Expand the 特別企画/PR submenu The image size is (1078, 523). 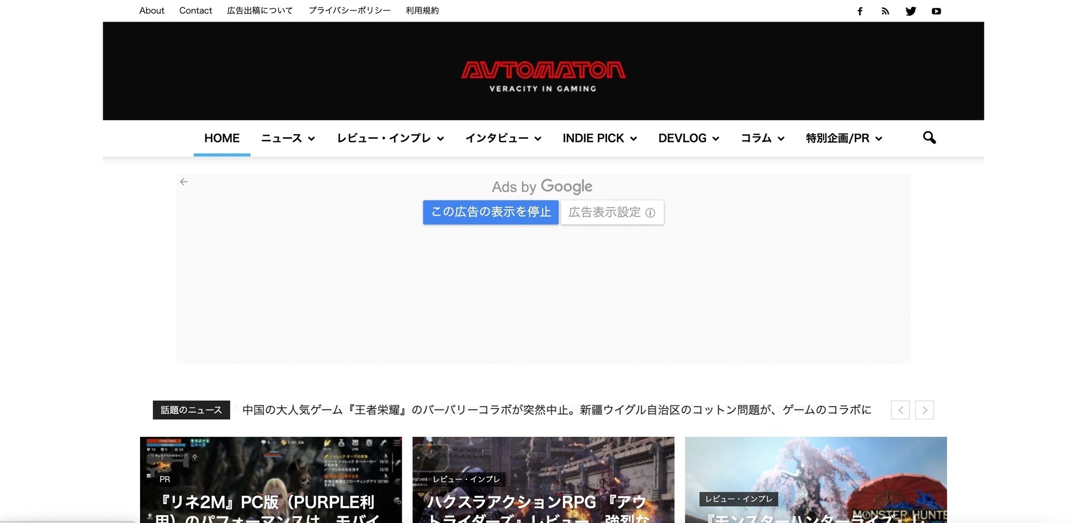click(878, 139)
